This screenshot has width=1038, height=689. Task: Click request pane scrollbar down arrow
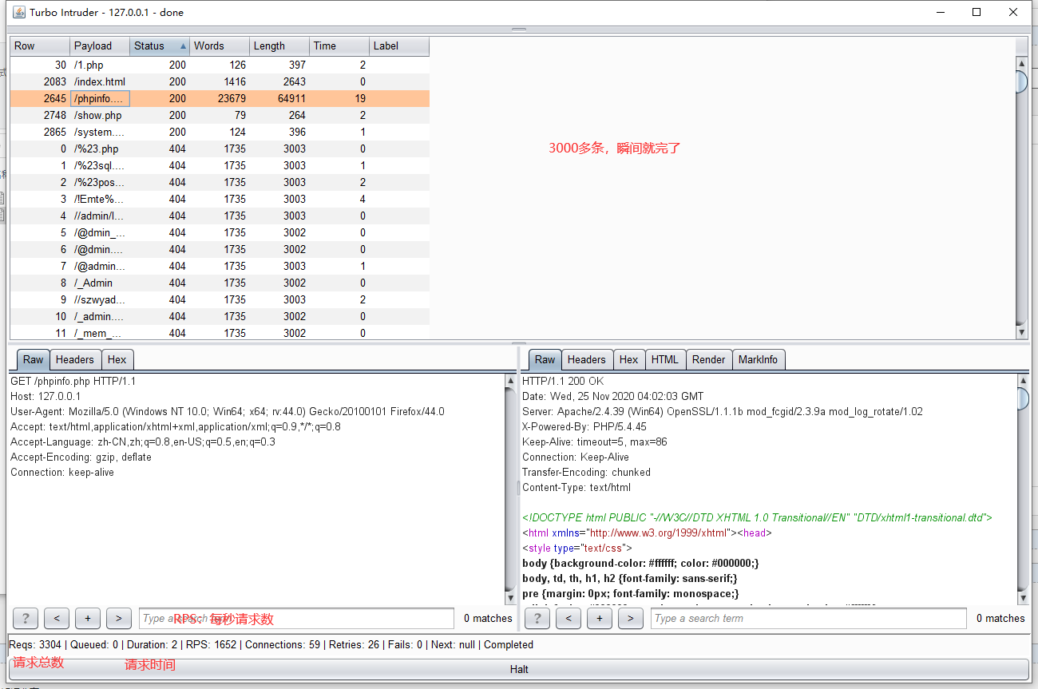click(x=511, y=598)
